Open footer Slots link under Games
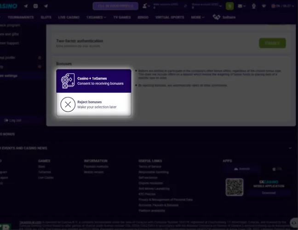298x230 pixels. tap(42, 167)
